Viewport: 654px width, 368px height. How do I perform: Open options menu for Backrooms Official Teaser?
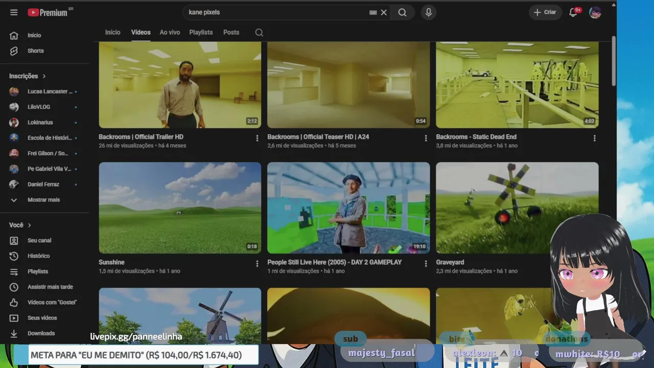pyautogui.click(x=426, y=138)
